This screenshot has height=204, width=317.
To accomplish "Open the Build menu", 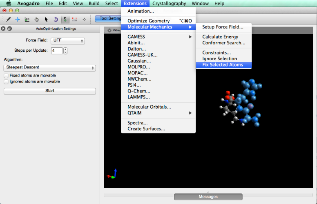I will [x=94, y=3].
